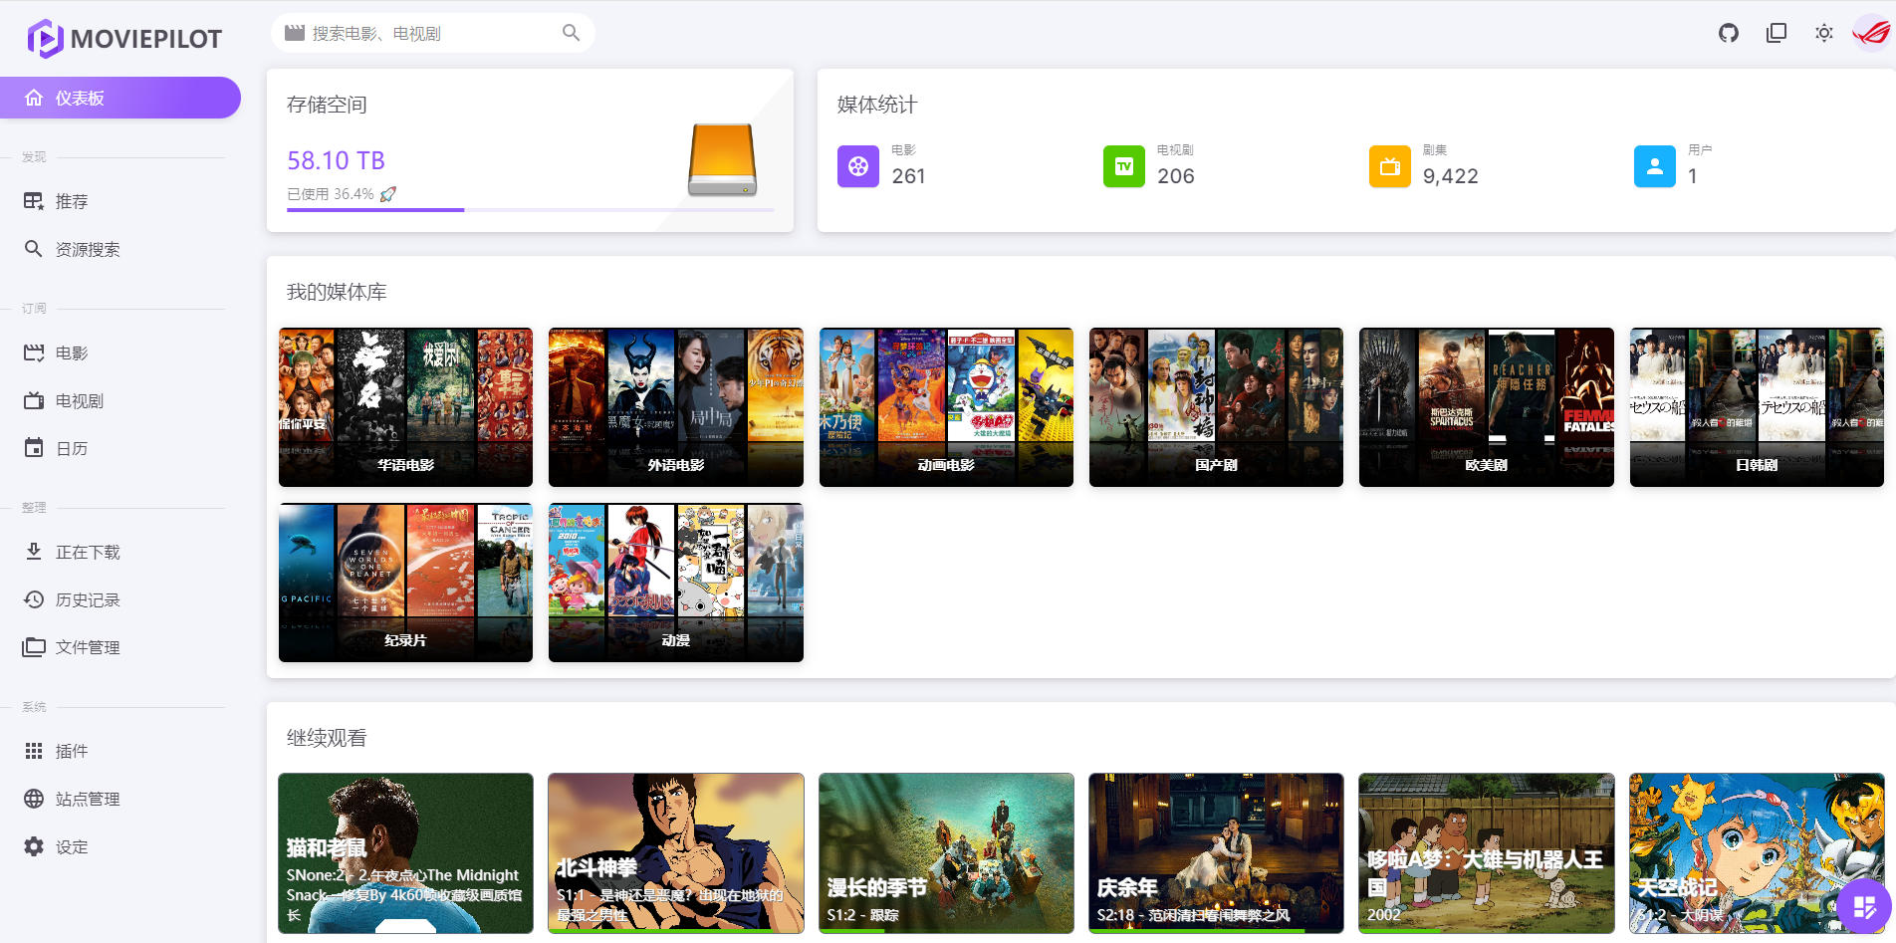The height and width of the screenshot is (943, 1896).
Task: Click the orange episodes statistics icon
Action: tap(1390, 166)
